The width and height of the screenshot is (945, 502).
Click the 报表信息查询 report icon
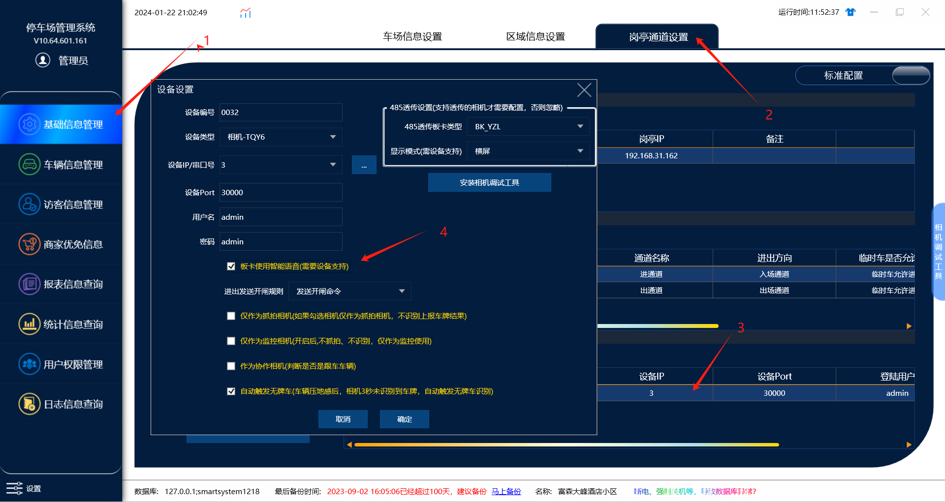[x=30, y=284]
